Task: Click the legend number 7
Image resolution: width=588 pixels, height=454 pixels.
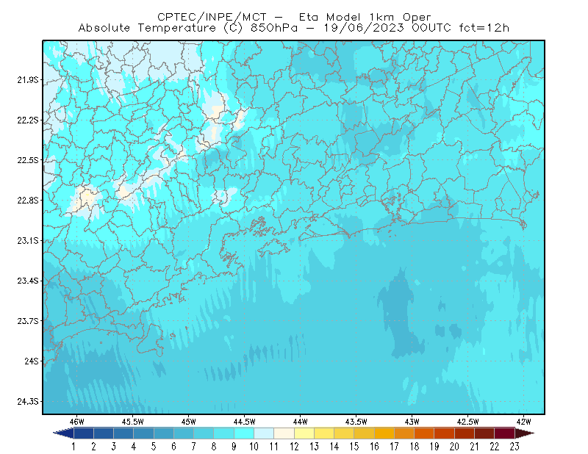Action: coord(194,447)
